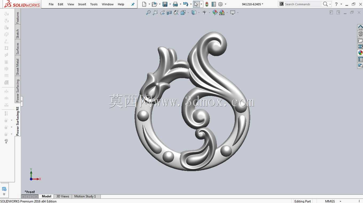
Task: Switch to the Surfaces tab
Action: [x=18, y=48]
